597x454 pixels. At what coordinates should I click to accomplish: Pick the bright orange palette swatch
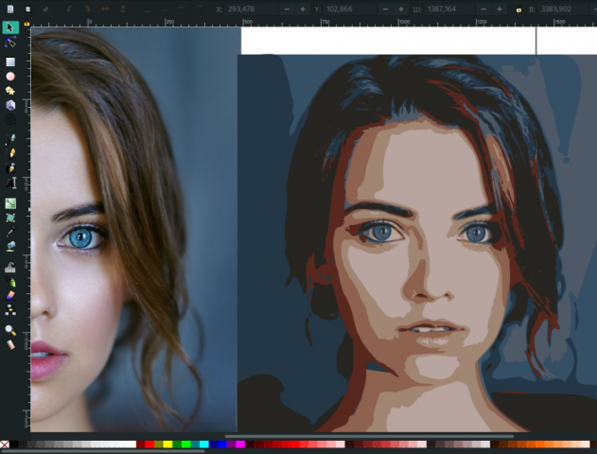pos(540,445)
